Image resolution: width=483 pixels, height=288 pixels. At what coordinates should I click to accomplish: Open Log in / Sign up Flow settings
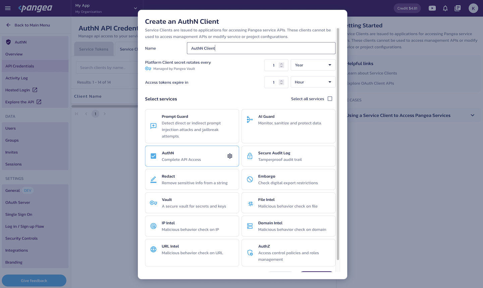(x=35, y=226)
